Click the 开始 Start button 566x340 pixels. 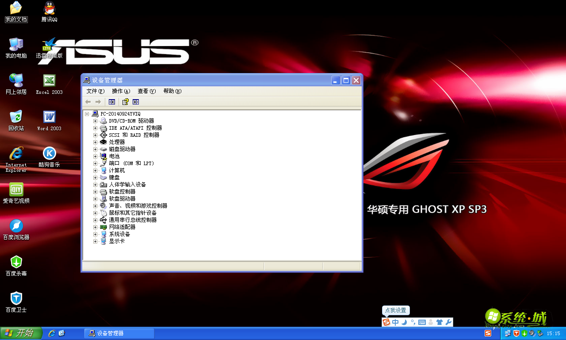point(21,333)
